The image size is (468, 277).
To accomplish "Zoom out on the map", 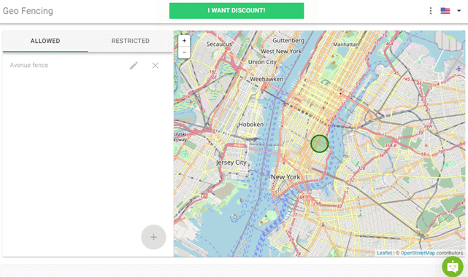I will (x=184, y=52).
